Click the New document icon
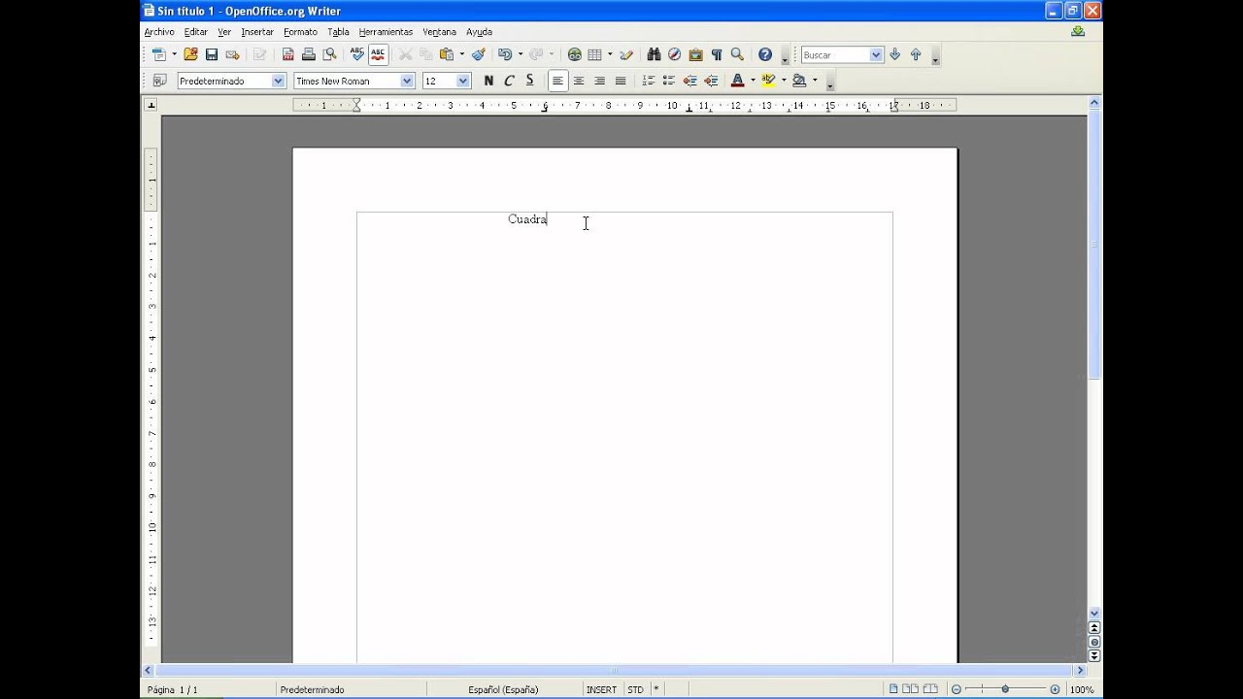Screen dimensions: 1243x699 [159, 55]
